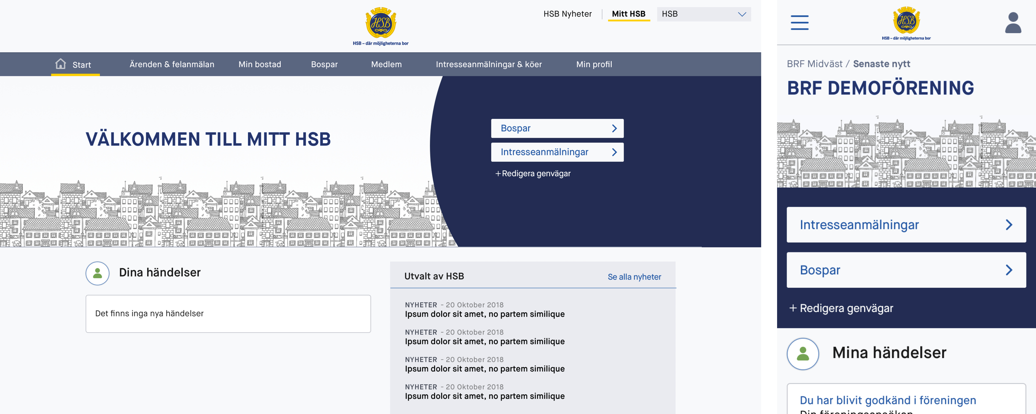The image size is (1036, 414).
Task: Open desktop Intresseanmälningar shortcut button
Action: pos(557,152)
